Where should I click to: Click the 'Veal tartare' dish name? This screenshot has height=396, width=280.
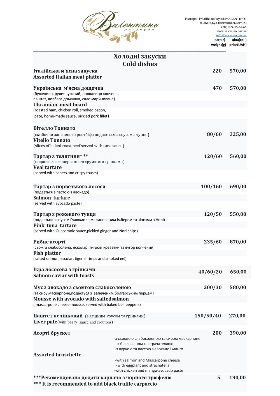pos(47,167)
